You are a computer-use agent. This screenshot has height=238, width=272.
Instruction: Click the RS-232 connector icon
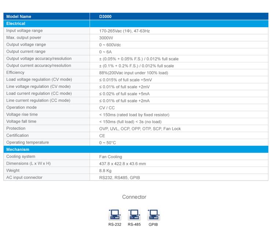tap(114, 215)
